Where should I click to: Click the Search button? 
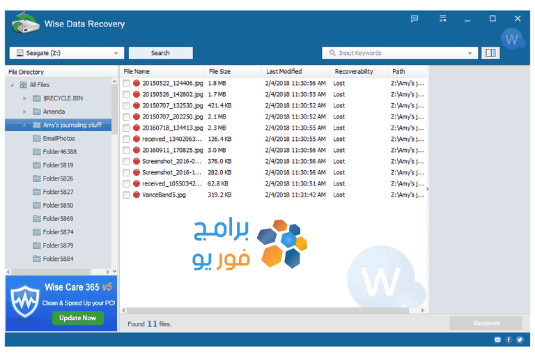click(161, 53)
